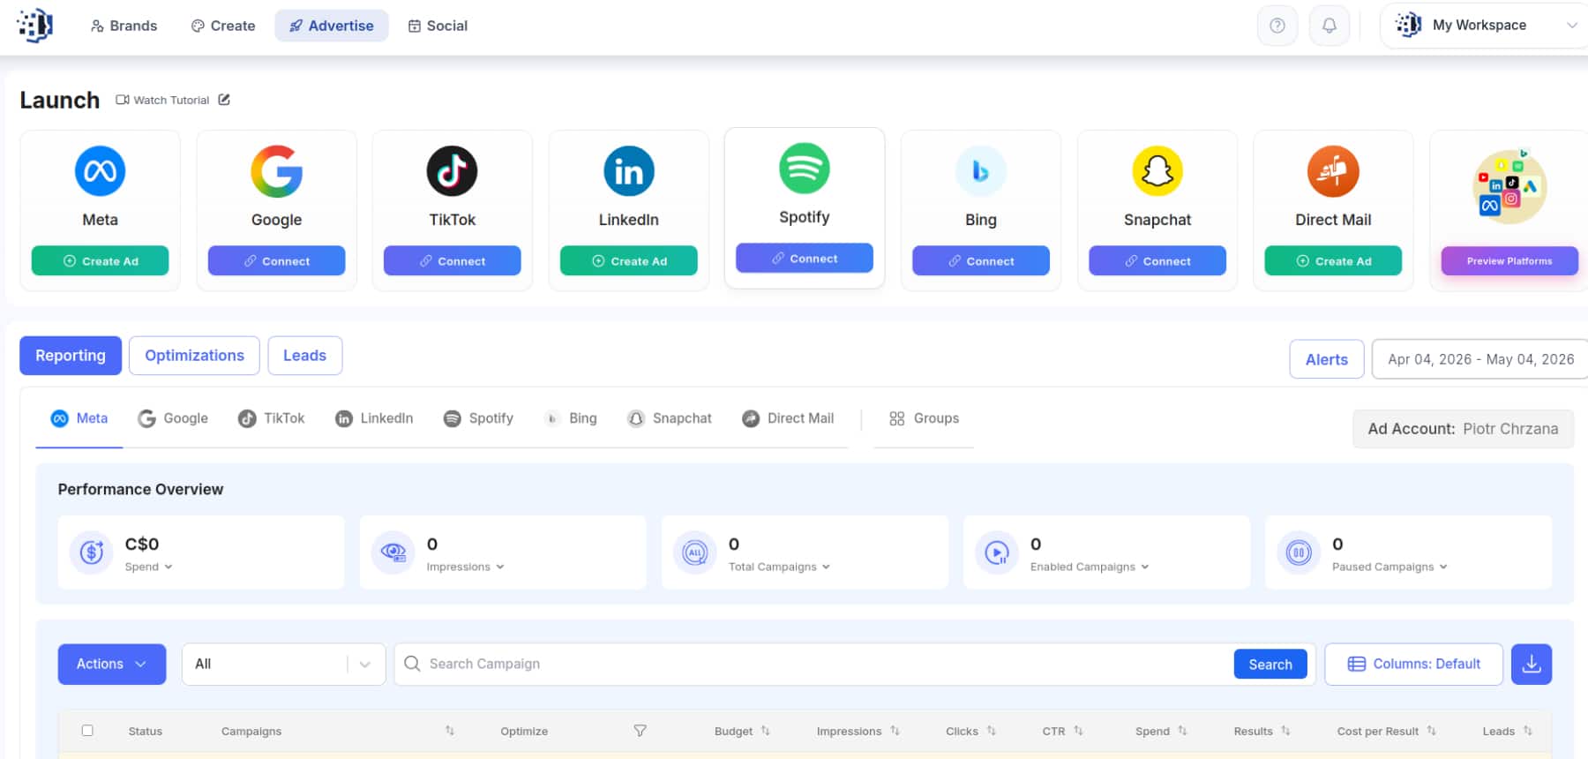Select the Direct Mail platform tab
The height and width of the screenshot is (759, 1588).
(788, 418)
